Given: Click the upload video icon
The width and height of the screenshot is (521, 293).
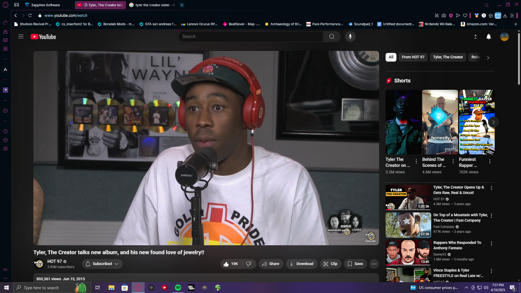Looking at the screenshot, I should point(475,37).
